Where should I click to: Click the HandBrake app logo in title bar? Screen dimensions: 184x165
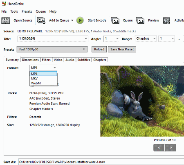pos(4,4)
